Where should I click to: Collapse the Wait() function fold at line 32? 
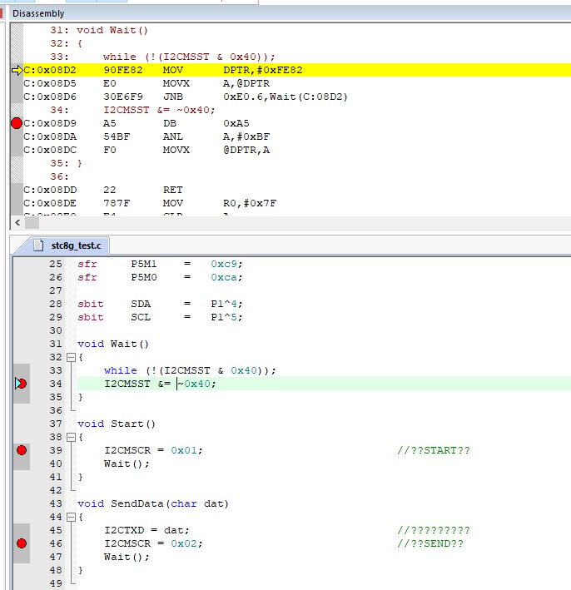71,357
